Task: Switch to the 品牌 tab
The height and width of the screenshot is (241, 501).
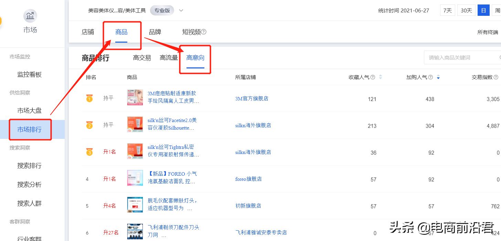Action: click(155, 32)
